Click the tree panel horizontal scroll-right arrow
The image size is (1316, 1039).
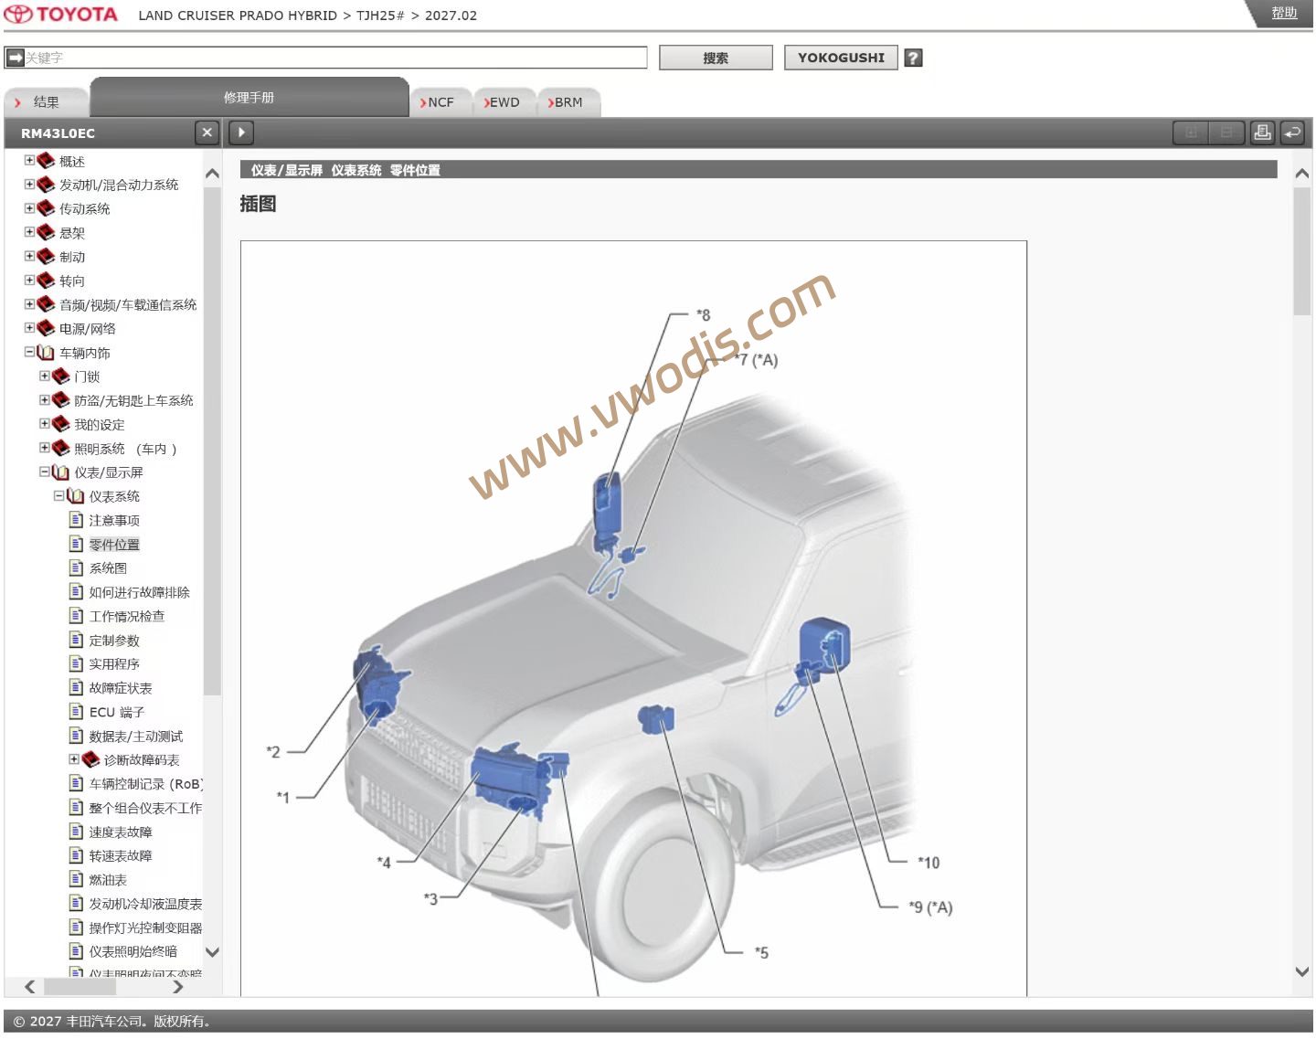coord(177,986)
